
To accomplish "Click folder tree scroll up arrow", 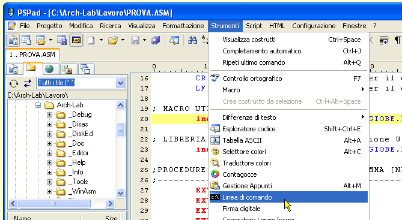I will coord(121,105).
